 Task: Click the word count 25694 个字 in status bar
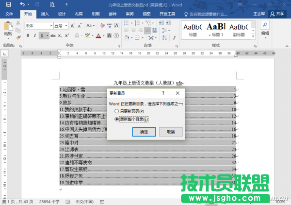(49, 202)
